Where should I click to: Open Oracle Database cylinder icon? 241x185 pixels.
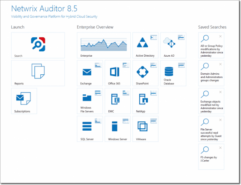pos(169,71)
